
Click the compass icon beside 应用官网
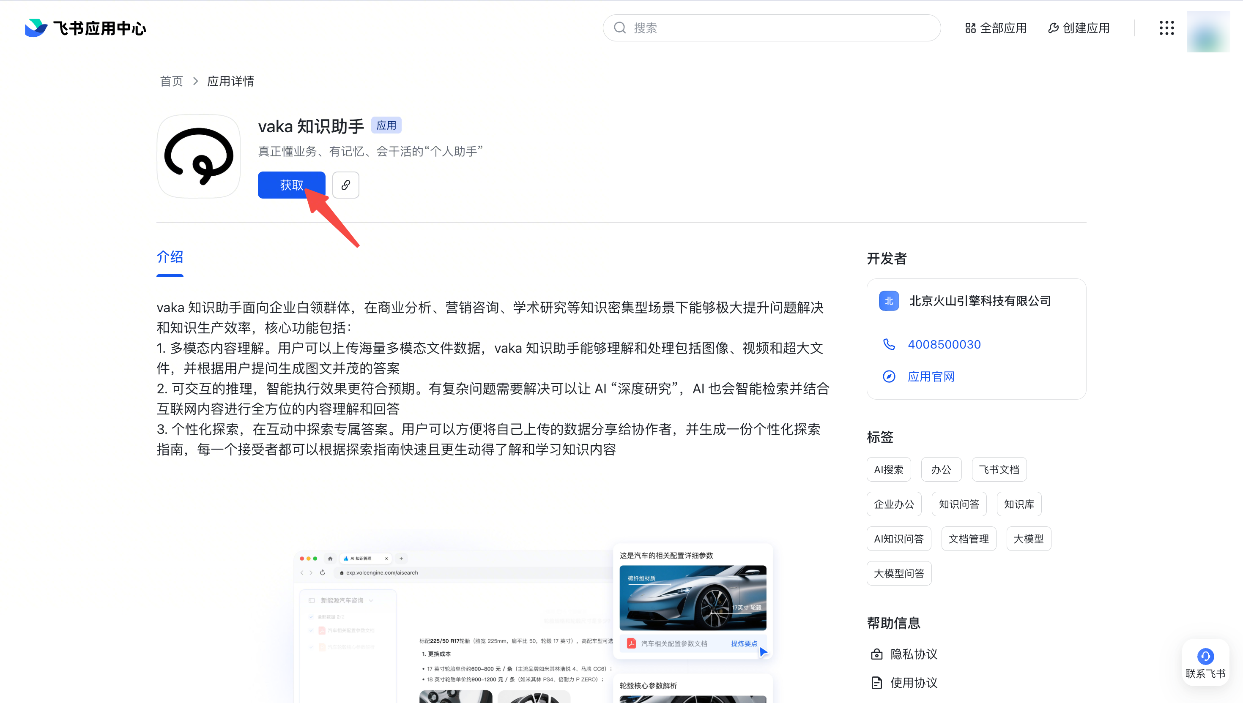[889, 376]
